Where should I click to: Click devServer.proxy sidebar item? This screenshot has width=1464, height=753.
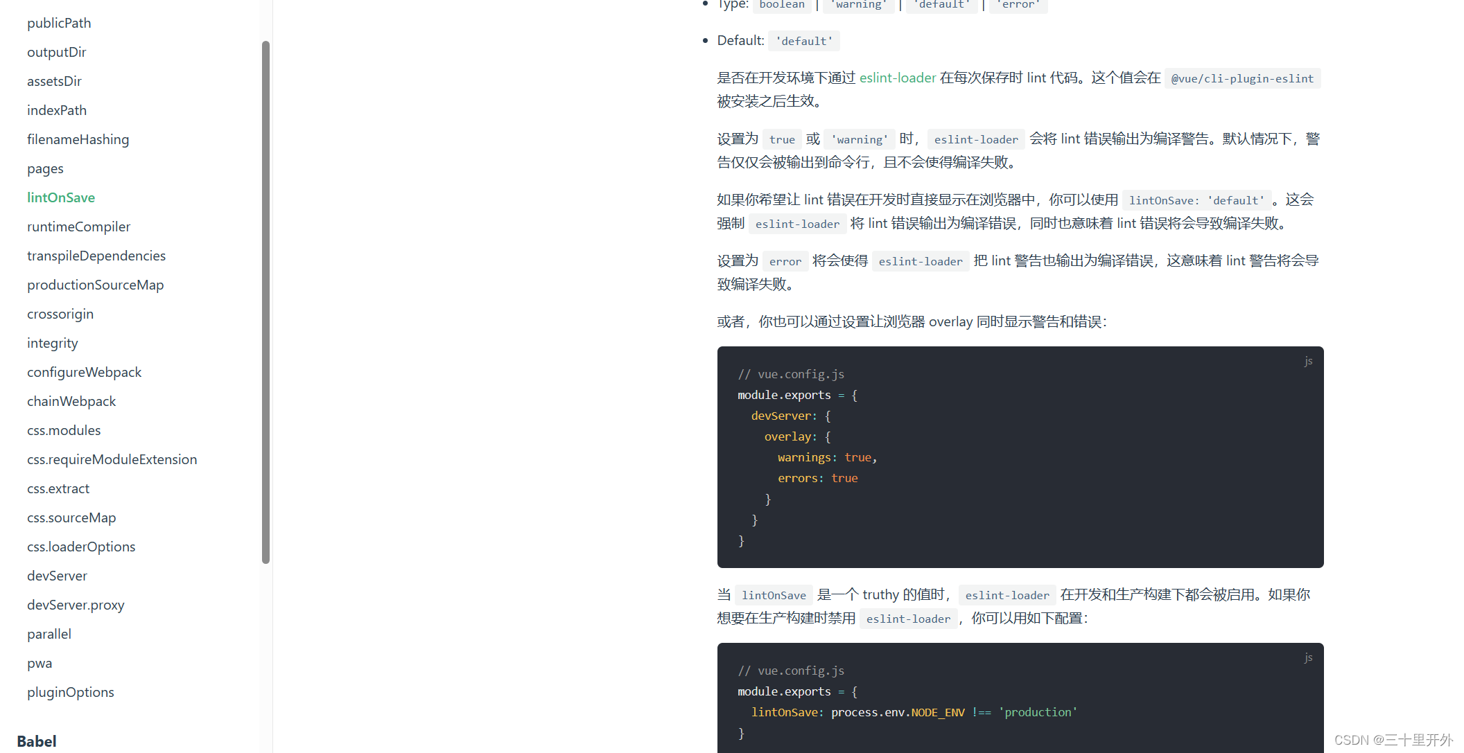tap(76, 604)
